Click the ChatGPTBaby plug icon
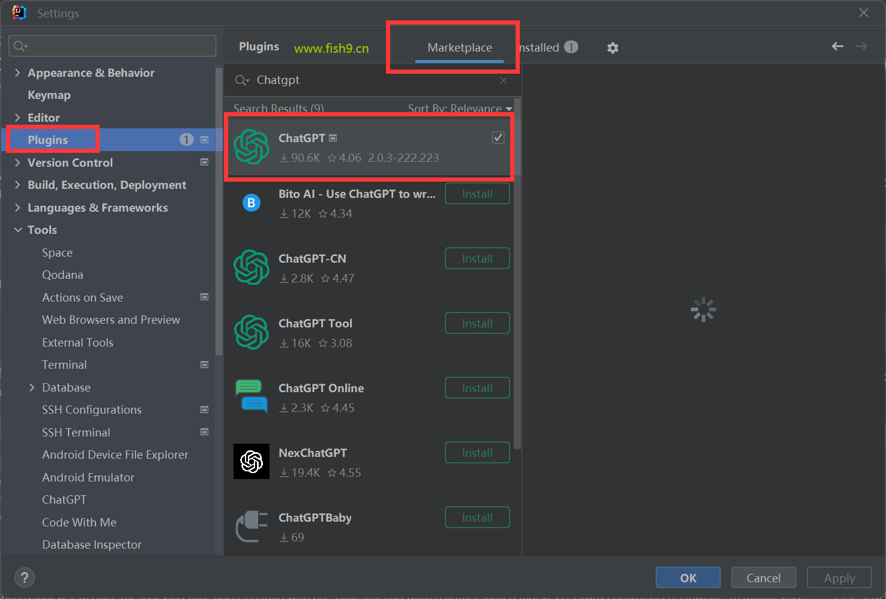The image size is (886, 599). pyautogui.click(x=252, y=526)
